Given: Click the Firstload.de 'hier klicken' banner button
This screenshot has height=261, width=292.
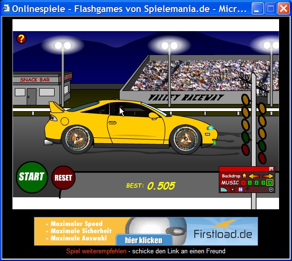Looking at the screenshot, I should click(x=144, y=240).
